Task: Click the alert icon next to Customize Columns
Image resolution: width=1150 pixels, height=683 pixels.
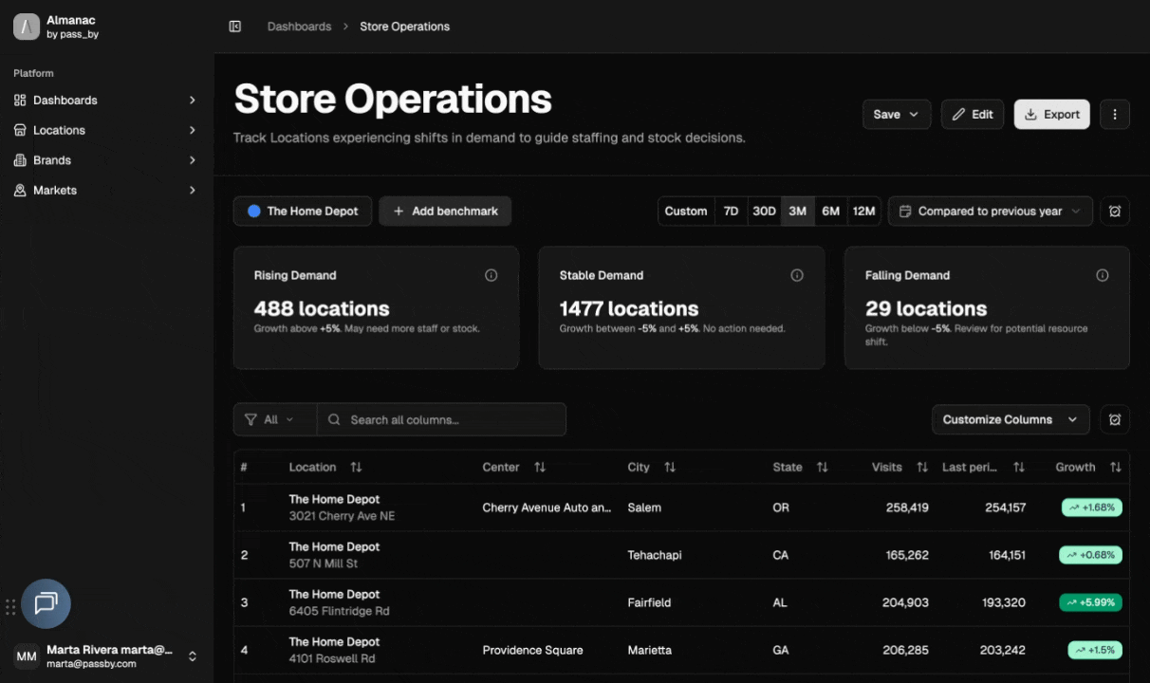Action: click(1114, 419)
